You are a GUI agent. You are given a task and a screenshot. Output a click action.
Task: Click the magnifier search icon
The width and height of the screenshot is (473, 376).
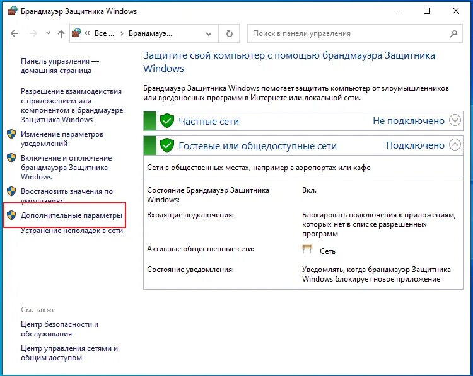(x=453, y=33)
